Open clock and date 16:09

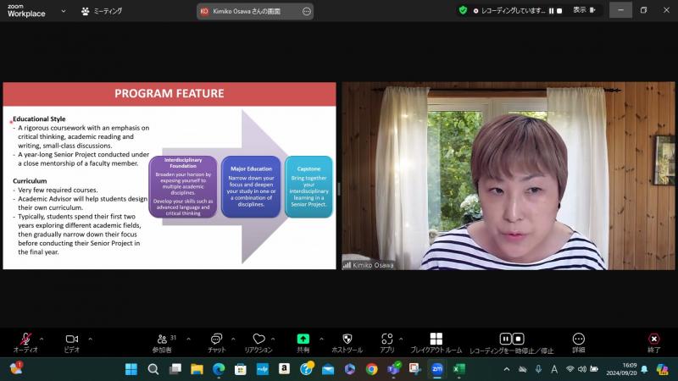click(x=621, y=369)
